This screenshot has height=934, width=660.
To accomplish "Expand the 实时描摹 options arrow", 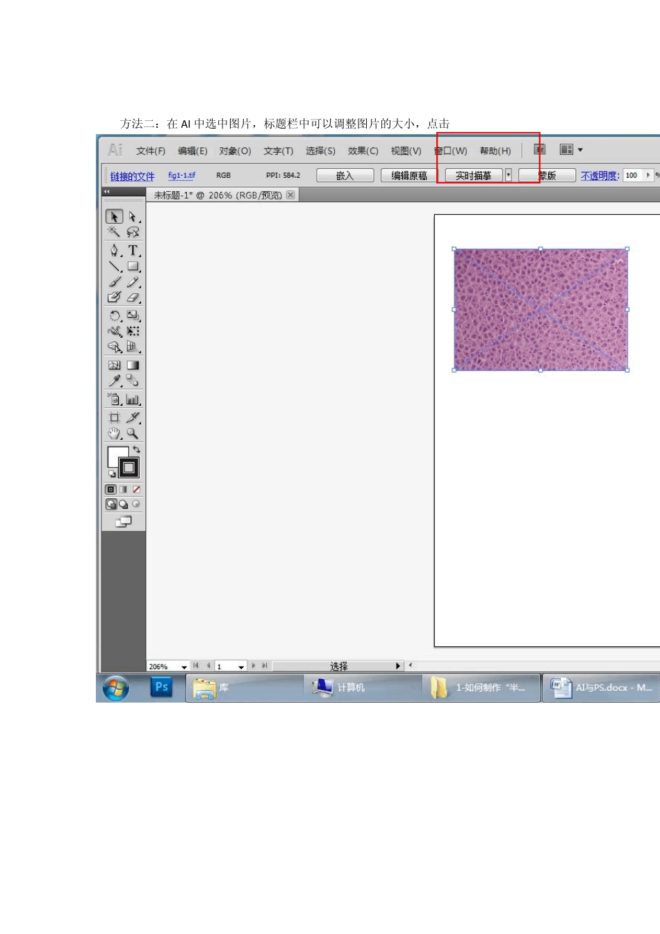I will click(509, 176).
